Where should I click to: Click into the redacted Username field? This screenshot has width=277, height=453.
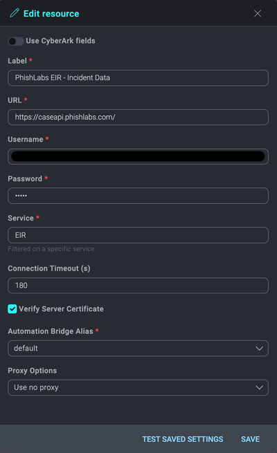pos(138,156)
